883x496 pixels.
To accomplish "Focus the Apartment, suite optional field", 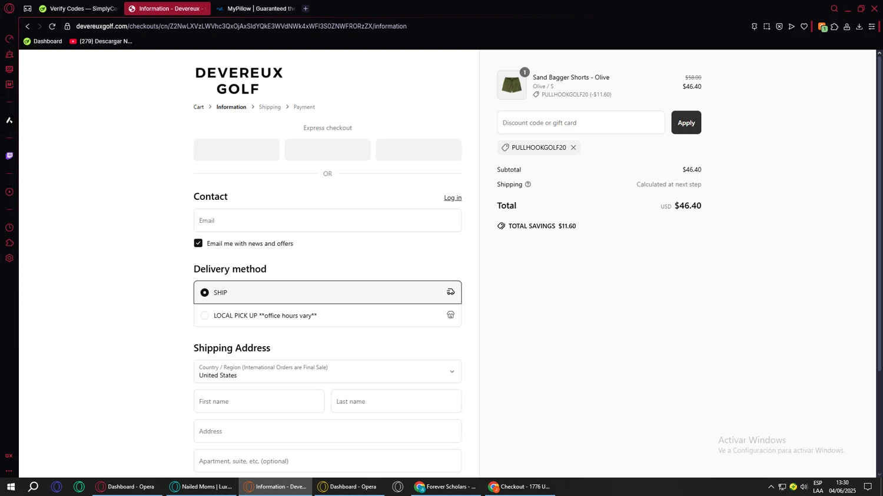I will click(x=327, y=461).
